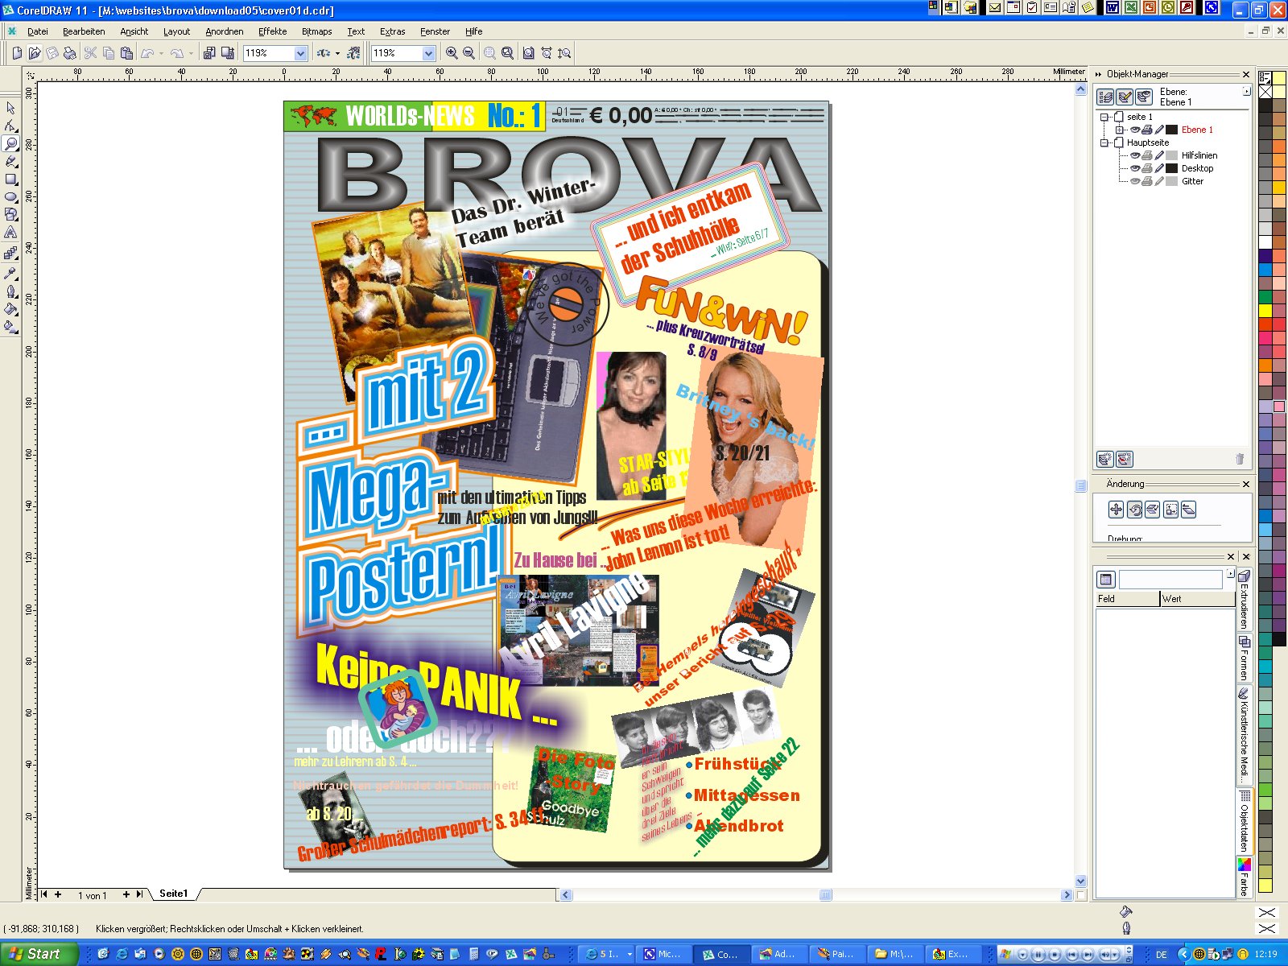Open the Effekte menu
Viewport: 1288px width, 966px height.
point(272,31)
